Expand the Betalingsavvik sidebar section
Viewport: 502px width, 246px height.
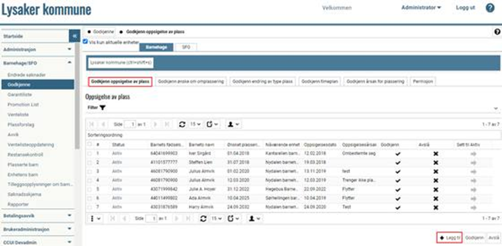37,216
